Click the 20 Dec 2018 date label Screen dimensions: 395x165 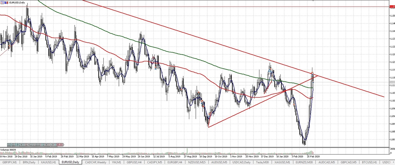coord(20,156)
